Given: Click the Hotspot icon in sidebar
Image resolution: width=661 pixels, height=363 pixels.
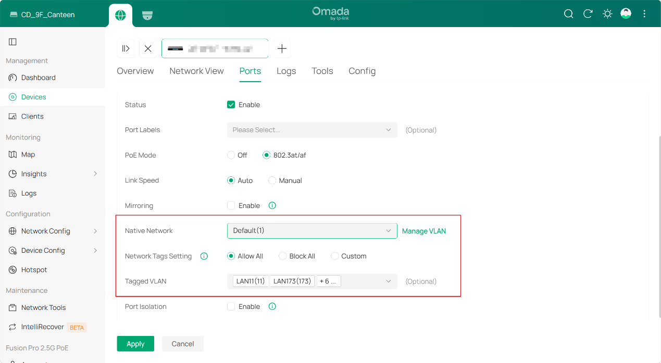Looking at the screenshot, I should (x=13, y=270).
